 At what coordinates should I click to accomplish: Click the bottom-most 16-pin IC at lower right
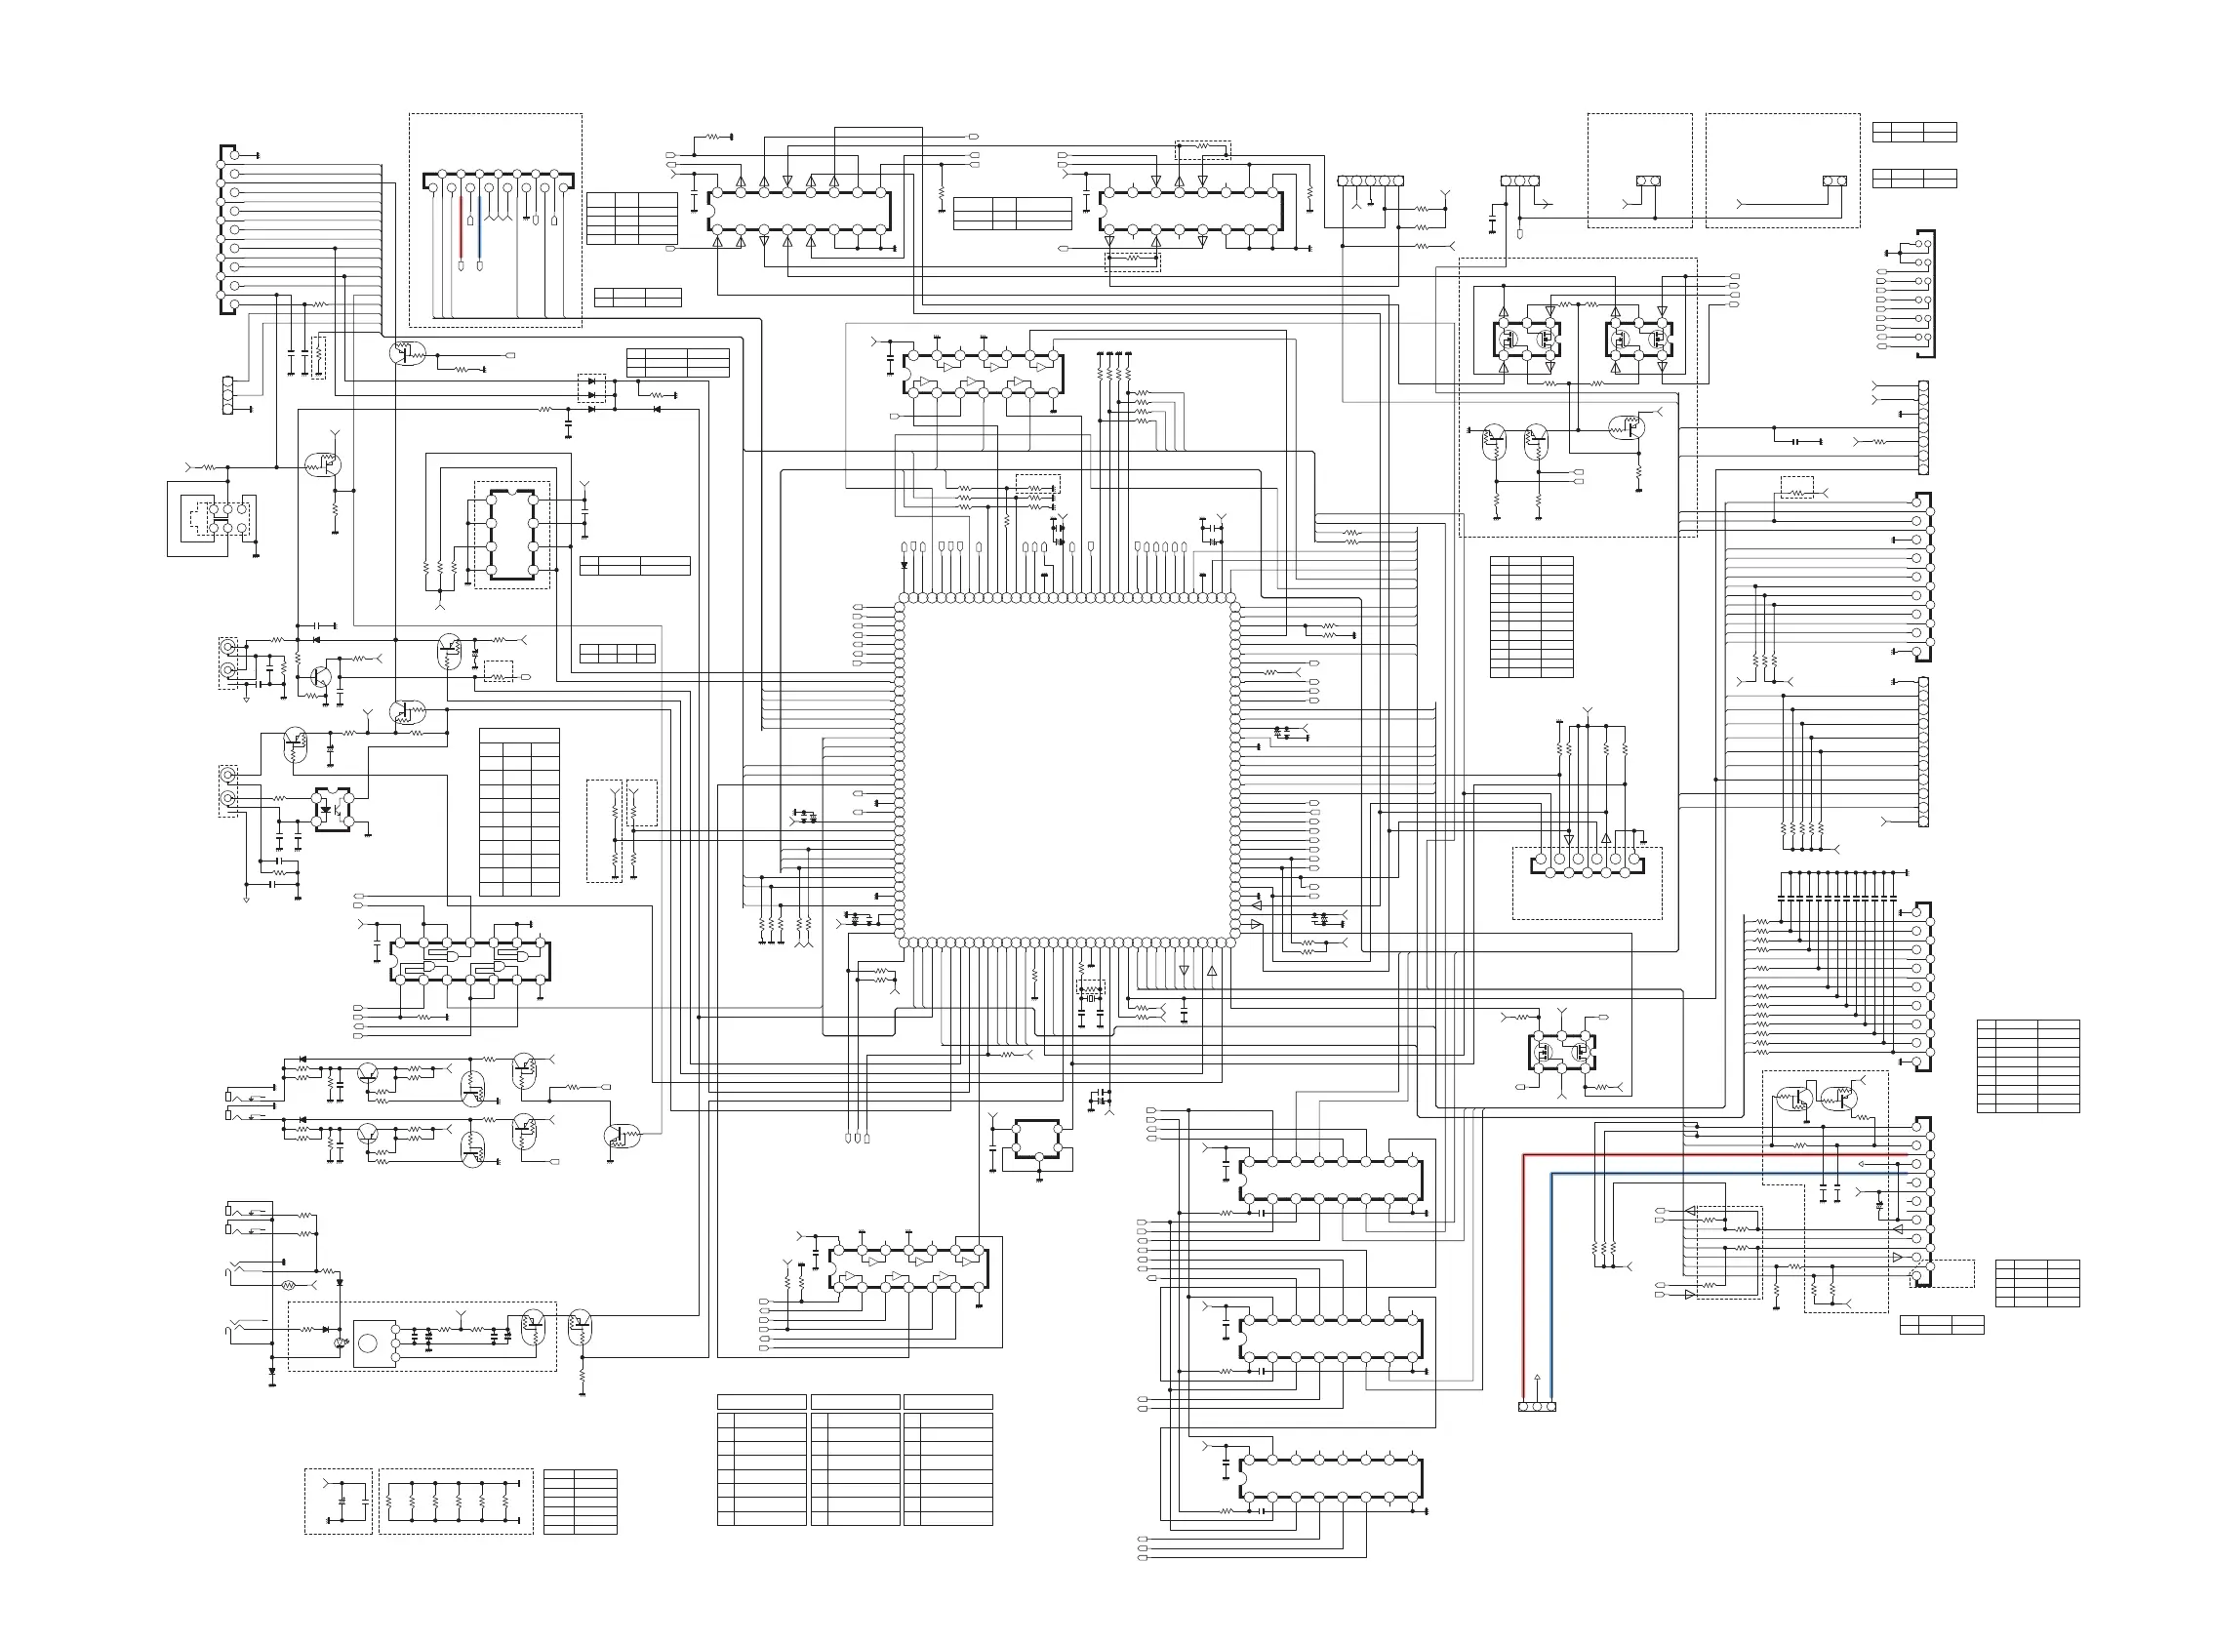pos(1330,1478)
